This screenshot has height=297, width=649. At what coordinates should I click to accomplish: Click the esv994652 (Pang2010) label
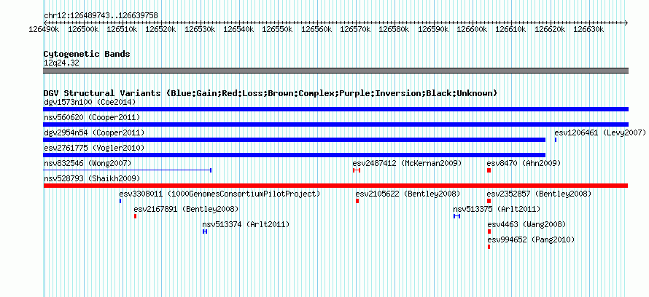coord(531,239)
